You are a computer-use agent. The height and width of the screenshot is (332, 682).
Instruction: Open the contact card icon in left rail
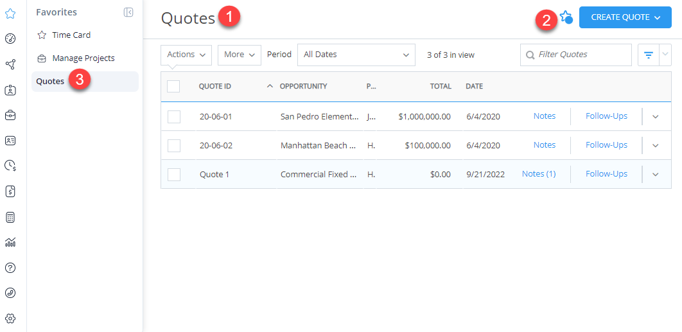click(10, 141)
